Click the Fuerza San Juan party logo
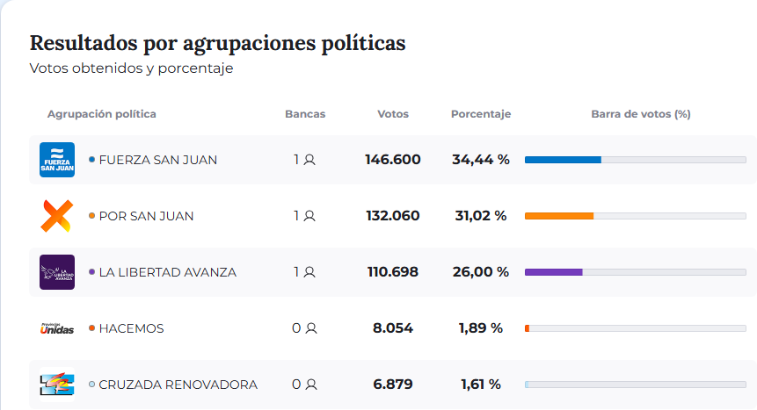Viewport: 757px width, 410px height. pyautogui.click(x=57, y=160)
